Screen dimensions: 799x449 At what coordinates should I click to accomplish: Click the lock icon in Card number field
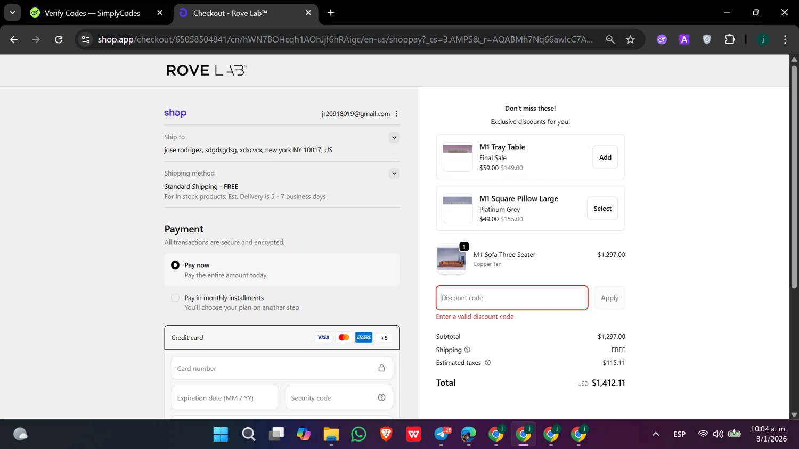(x=381, y=368)
